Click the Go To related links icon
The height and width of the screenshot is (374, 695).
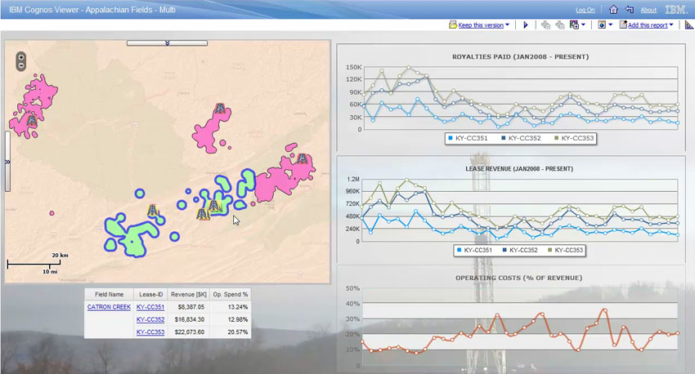575,25
